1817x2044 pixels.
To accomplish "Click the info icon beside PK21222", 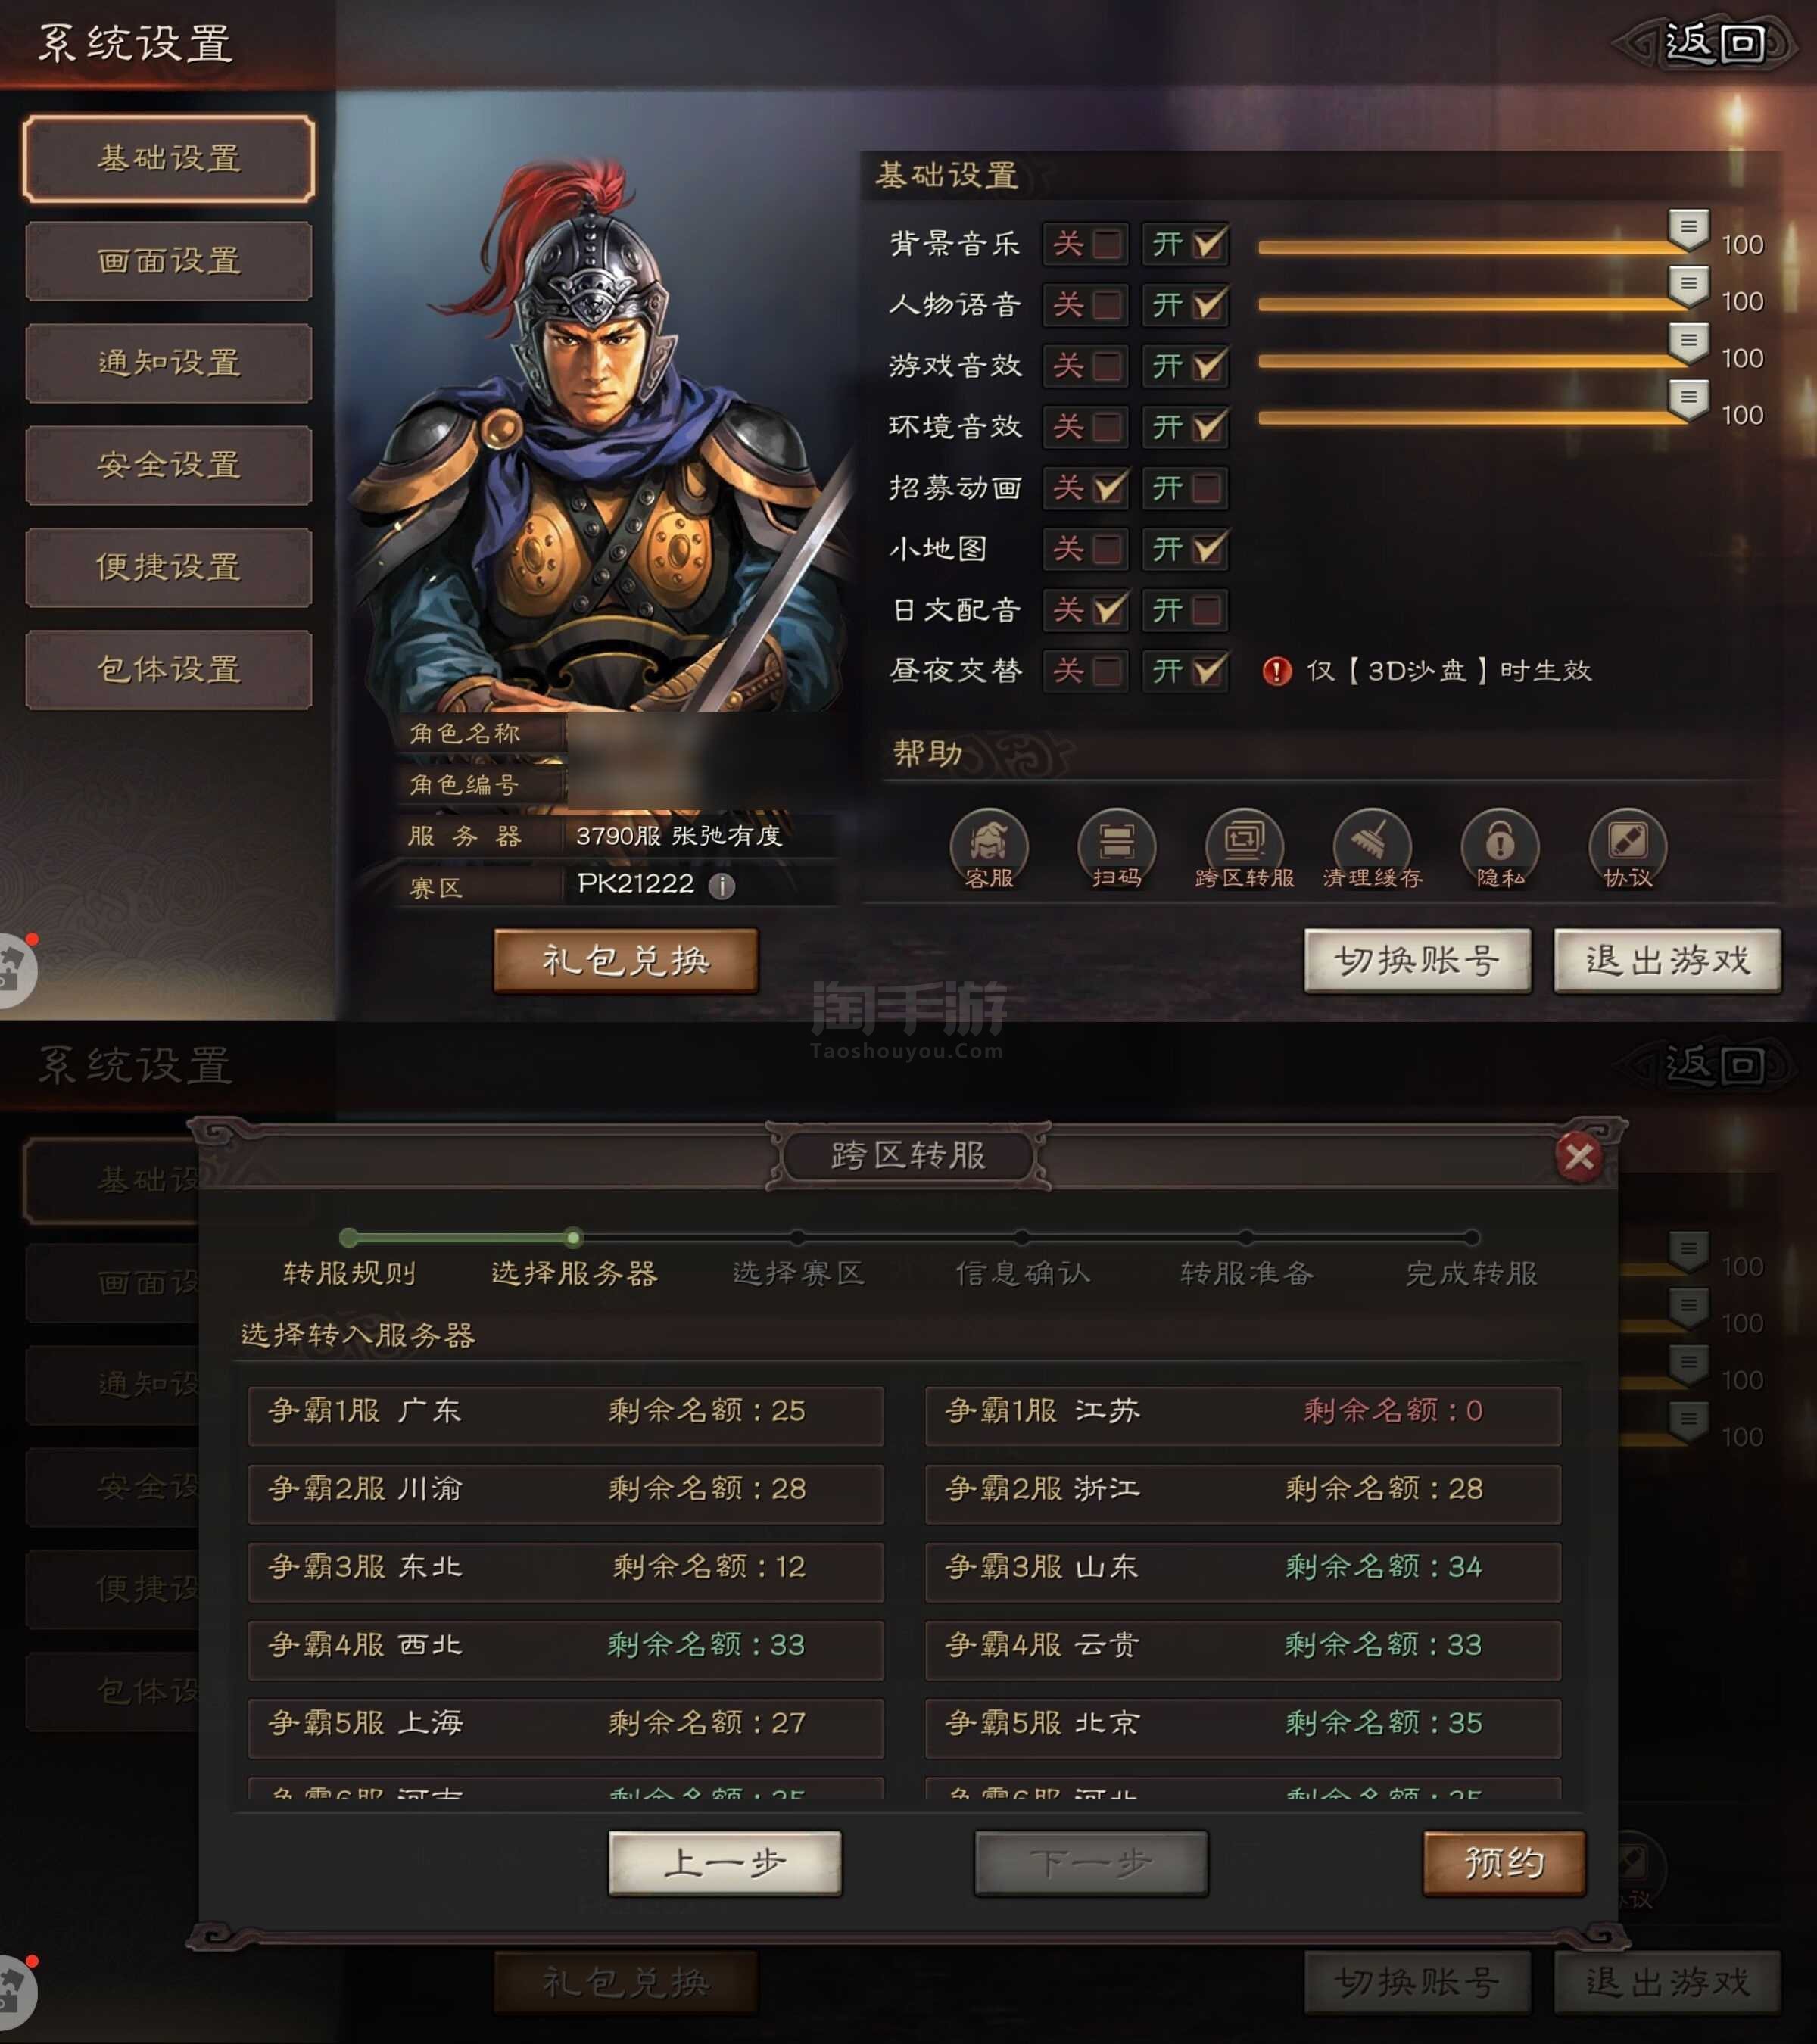I will (x=721, y=885).
